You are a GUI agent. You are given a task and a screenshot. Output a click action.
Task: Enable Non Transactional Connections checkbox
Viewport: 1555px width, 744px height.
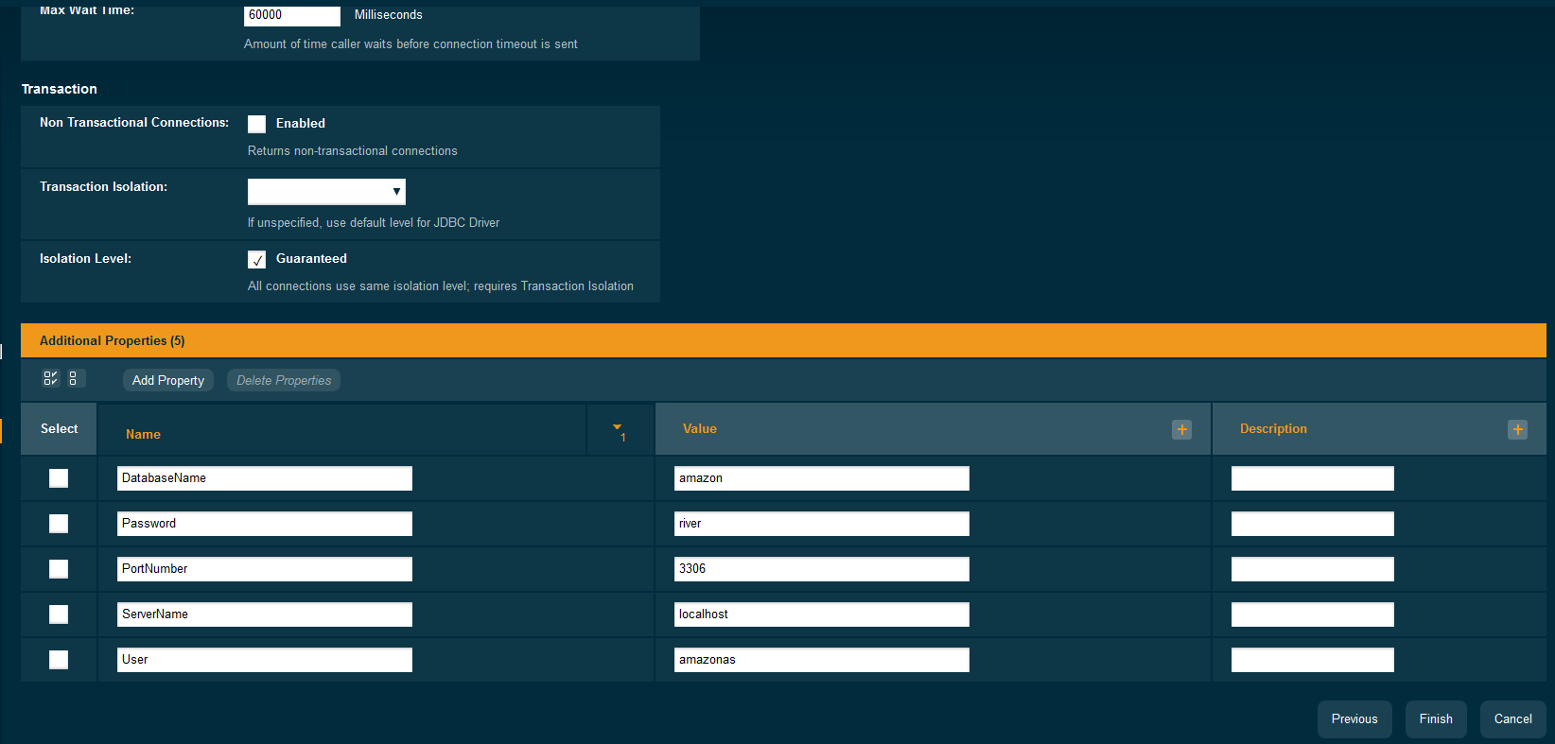(256, 124)
